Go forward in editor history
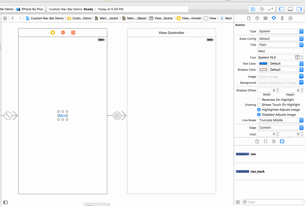 (x=20, y=18)
